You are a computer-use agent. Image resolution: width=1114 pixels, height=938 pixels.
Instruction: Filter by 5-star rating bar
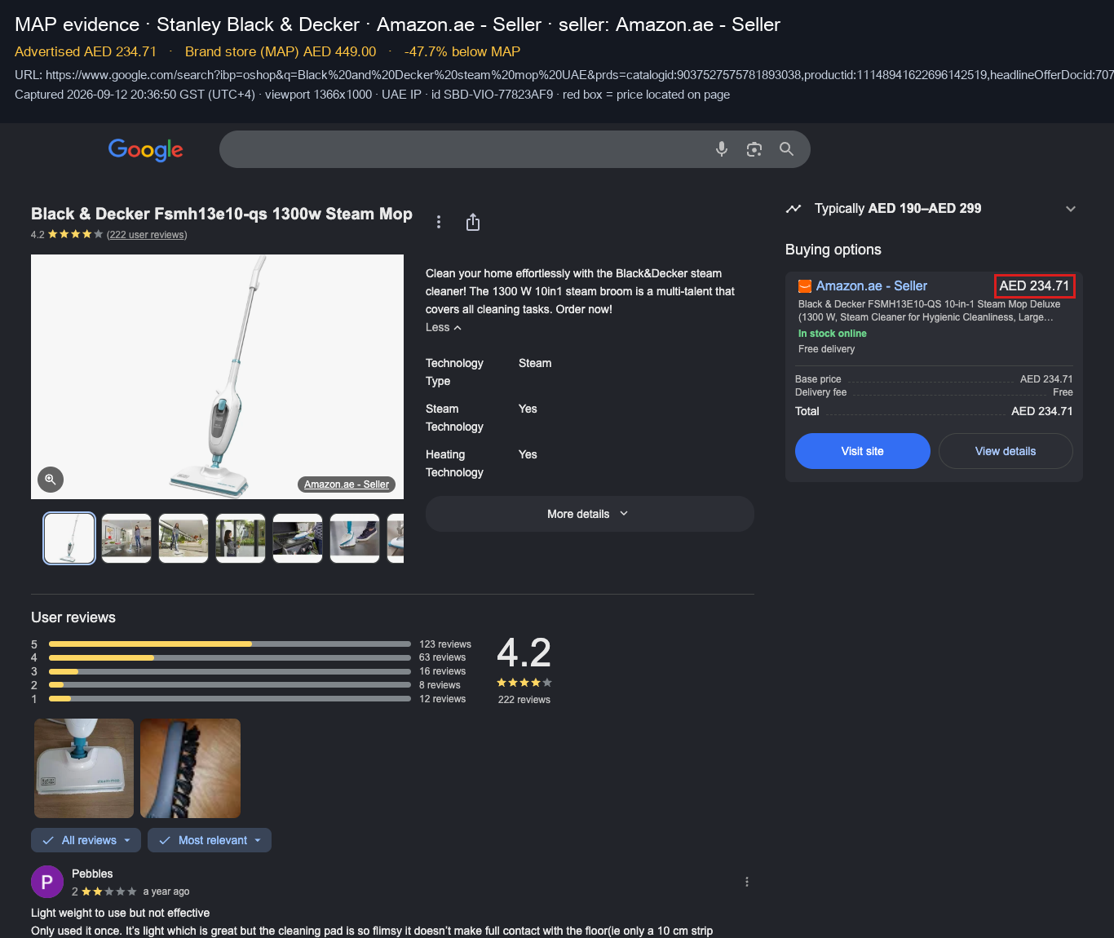click(230, 644)
